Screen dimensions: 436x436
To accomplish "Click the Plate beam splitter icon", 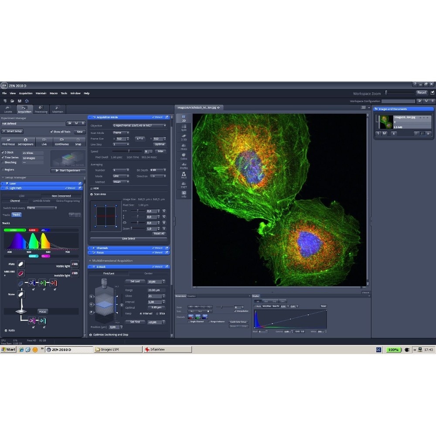I will [x=21, y=264].
